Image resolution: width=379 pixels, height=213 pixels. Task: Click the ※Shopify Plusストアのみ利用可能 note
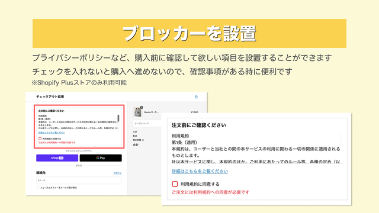pos(79,83)
